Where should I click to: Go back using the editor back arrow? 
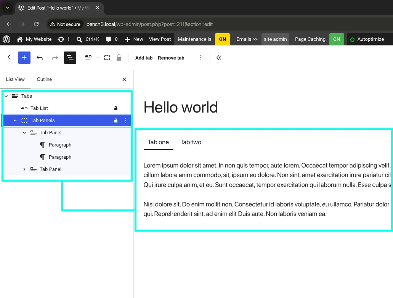click(9, 58)
